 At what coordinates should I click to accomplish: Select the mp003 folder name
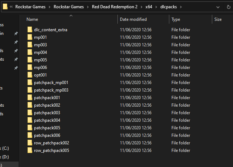[40, 45]
